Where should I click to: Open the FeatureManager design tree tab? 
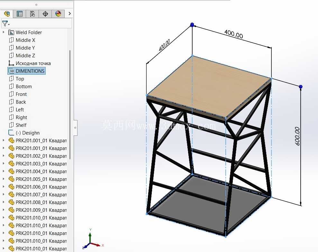[7, 14]
